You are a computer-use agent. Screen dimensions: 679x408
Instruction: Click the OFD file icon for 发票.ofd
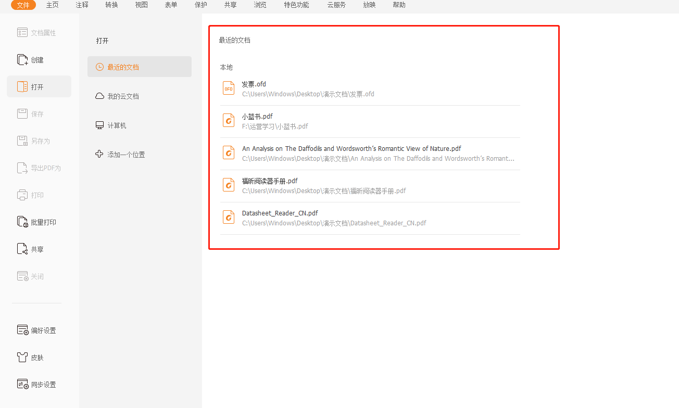229,88
